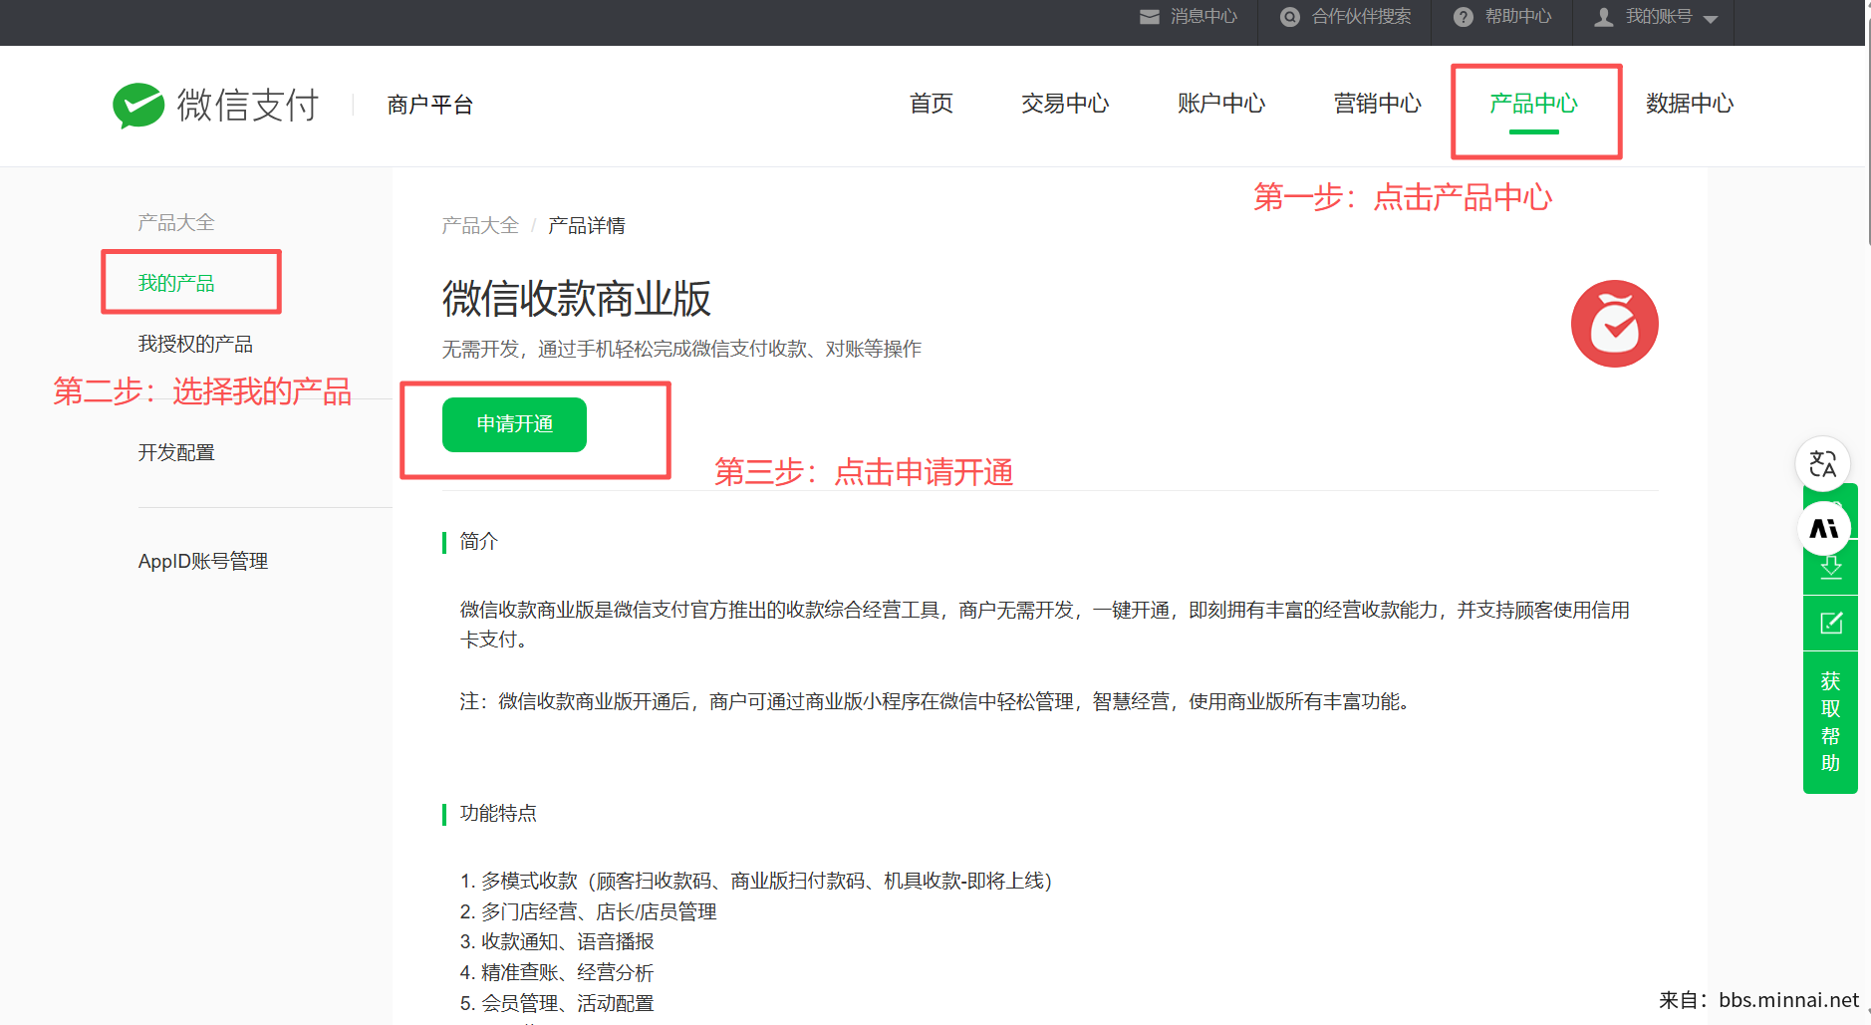Click the AI assistant floating icon
Viewport: 1871px width, 1025px height.
[1823, 528]
